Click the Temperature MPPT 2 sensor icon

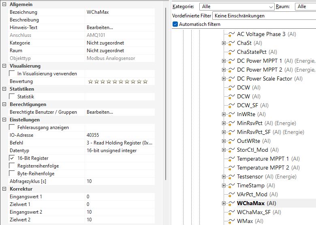click(232, 168)
